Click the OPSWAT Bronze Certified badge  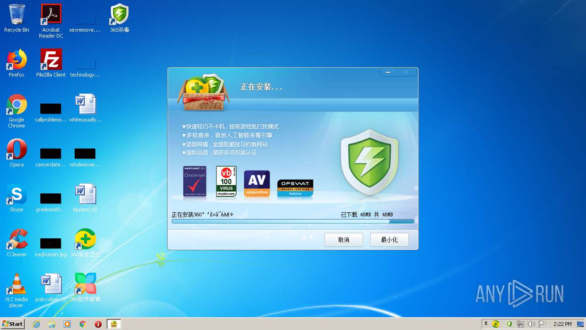[295, 188]
